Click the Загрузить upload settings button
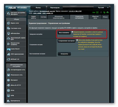118x107 pixels. pyautogui.click(x=64, y=54)
